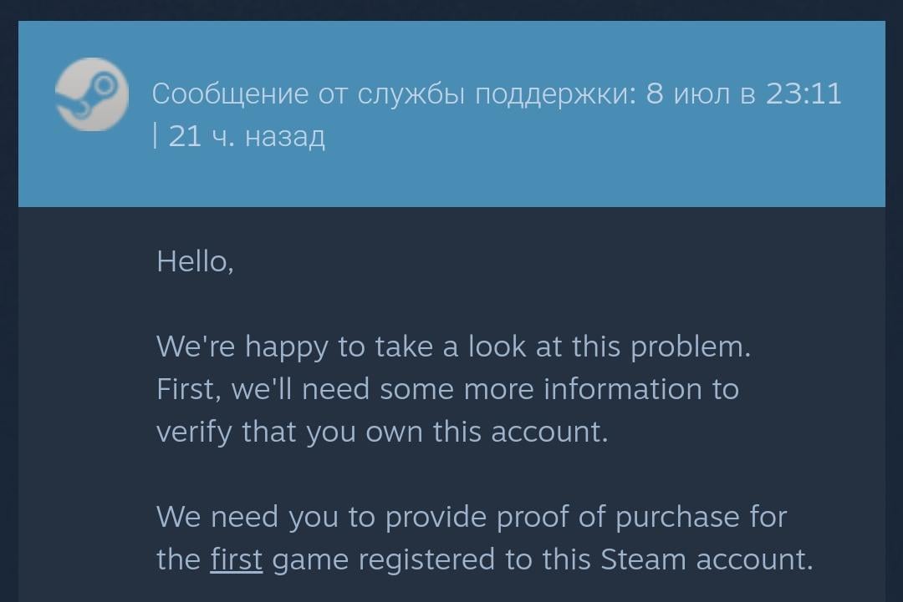Click the "8 июл в 23:11" timestamp

(x=743, y=94)
